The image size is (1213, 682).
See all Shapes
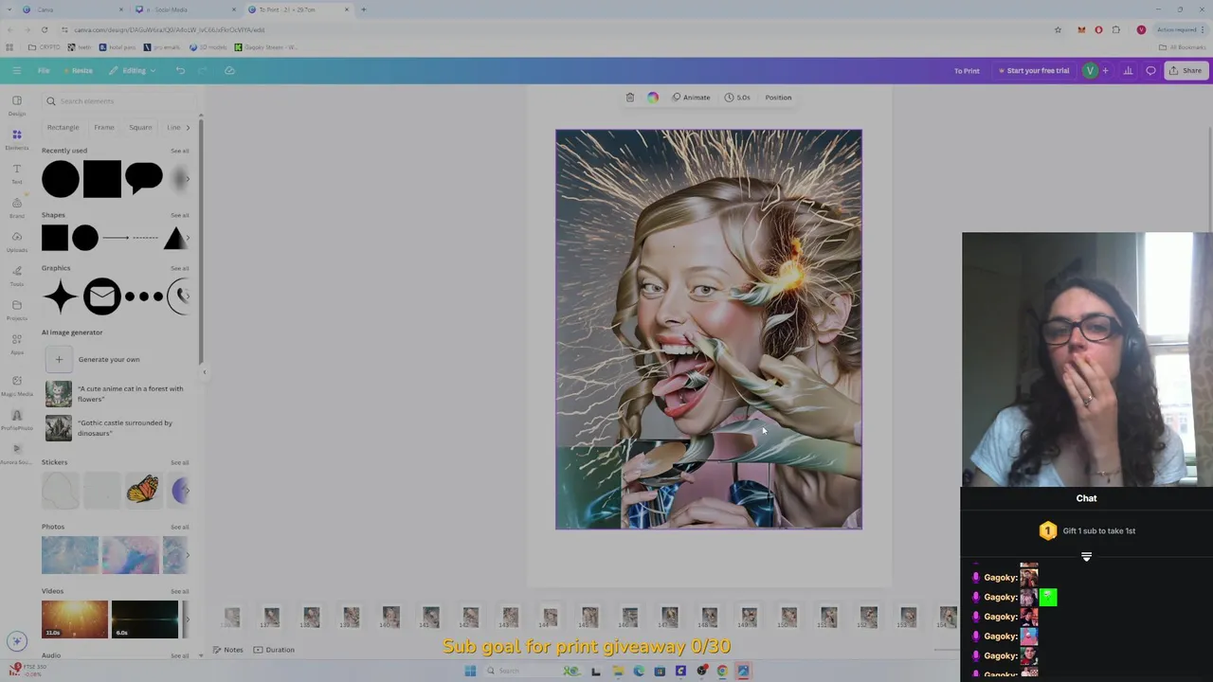tap(179, 215)
